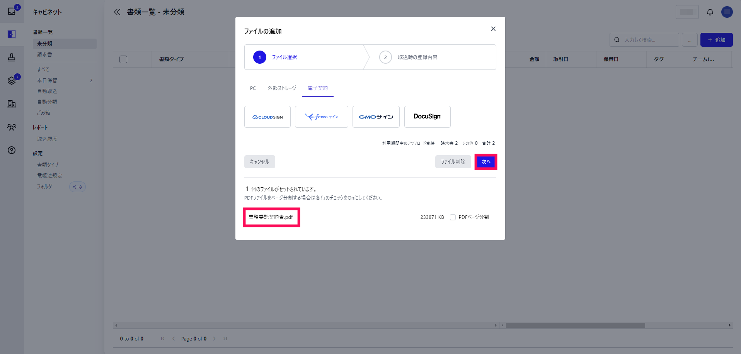Open 未分類 in the sidebar
Screen dimensions: 741x354
[65, 44]
